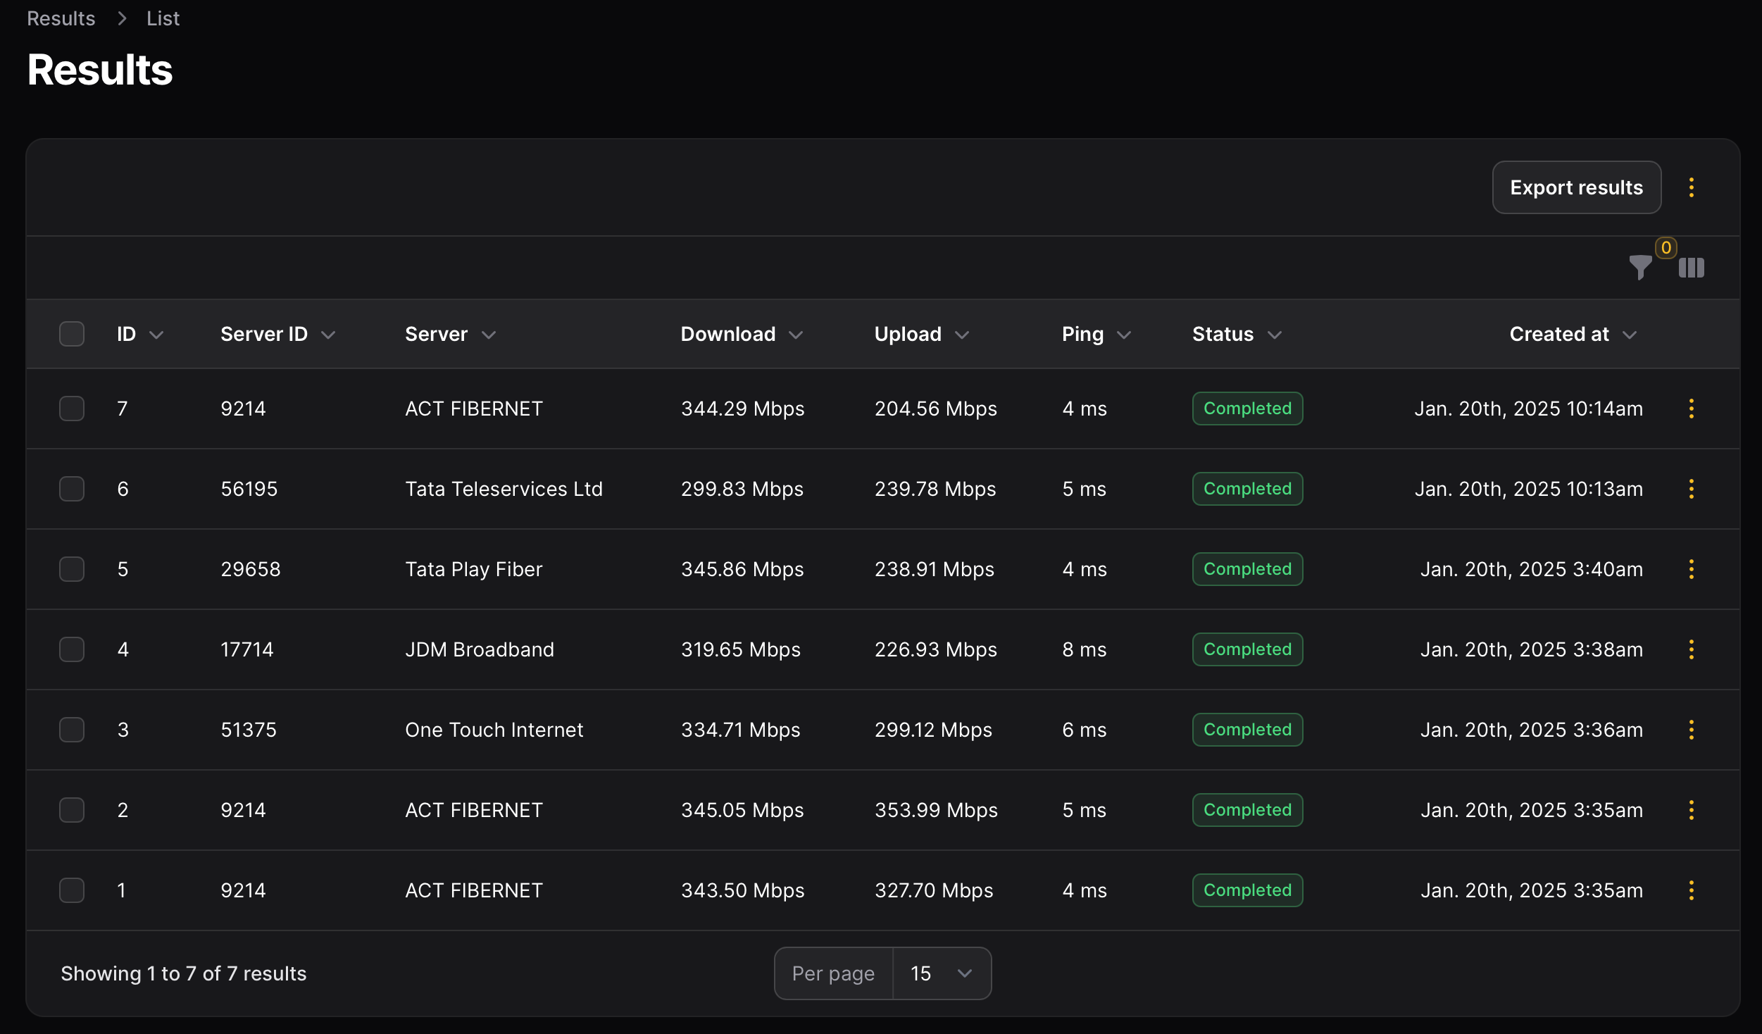The image size is (1762, 1034).
Task: Click download value 344.29 Mbps
Action: (x=742, y=409)
